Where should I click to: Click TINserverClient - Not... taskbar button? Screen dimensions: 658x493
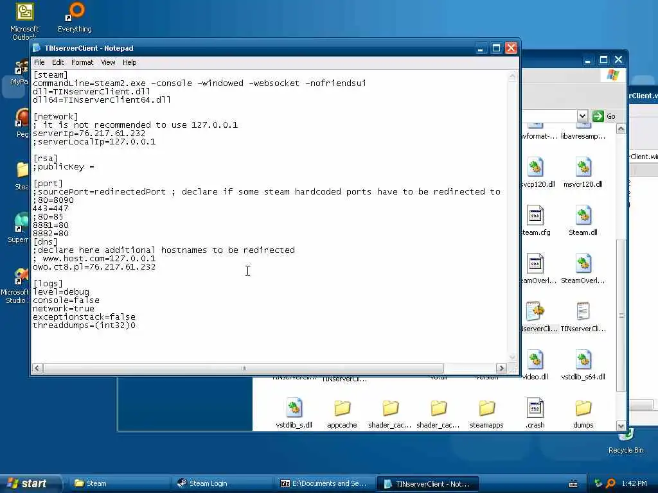pos(427,484)
